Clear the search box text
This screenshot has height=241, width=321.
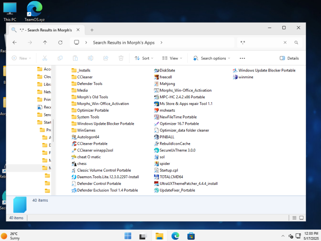click(x=285, y=43)
